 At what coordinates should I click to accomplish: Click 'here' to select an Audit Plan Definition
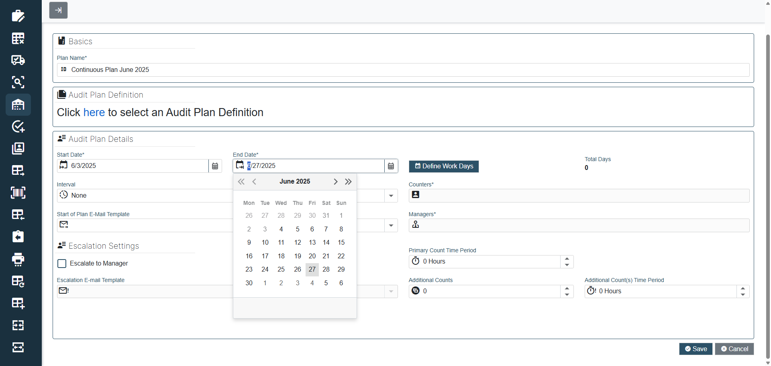[94, 112]
